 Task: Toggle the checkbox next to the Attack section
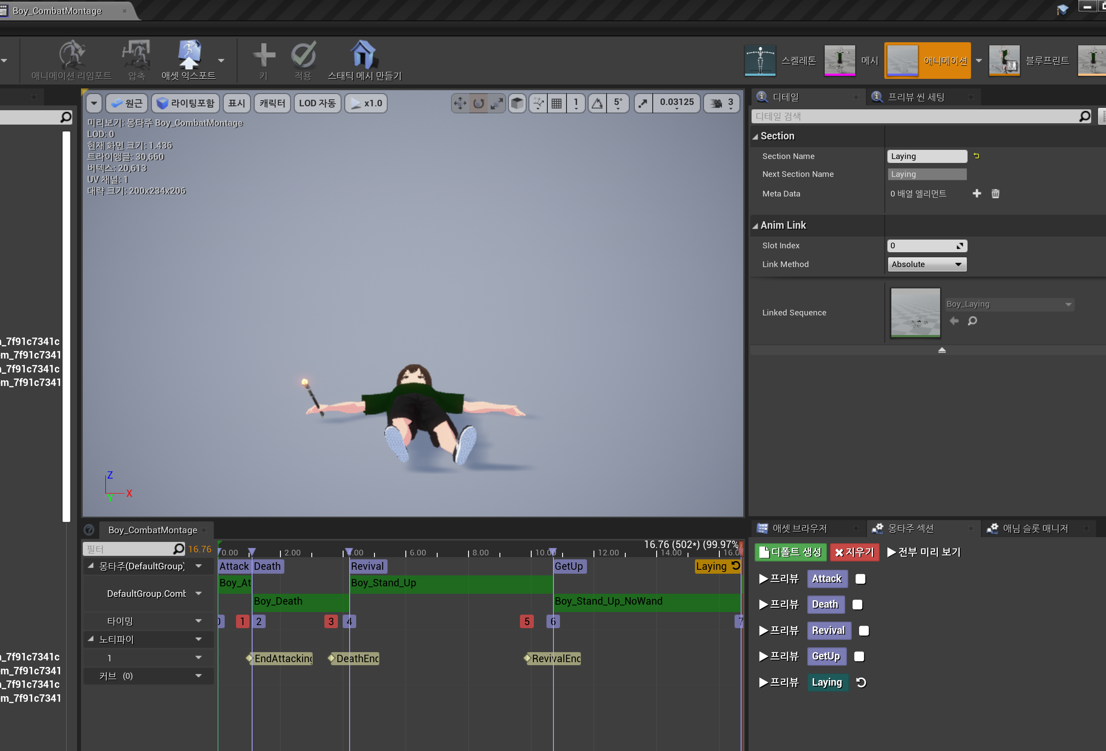860,578
